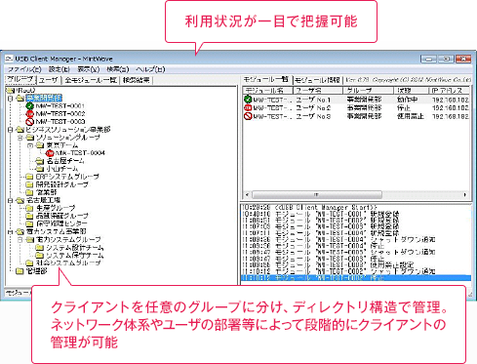Screen dimensions: 477x364
Task: Collapse the 東京チーム node
Action: click(30, 145)
